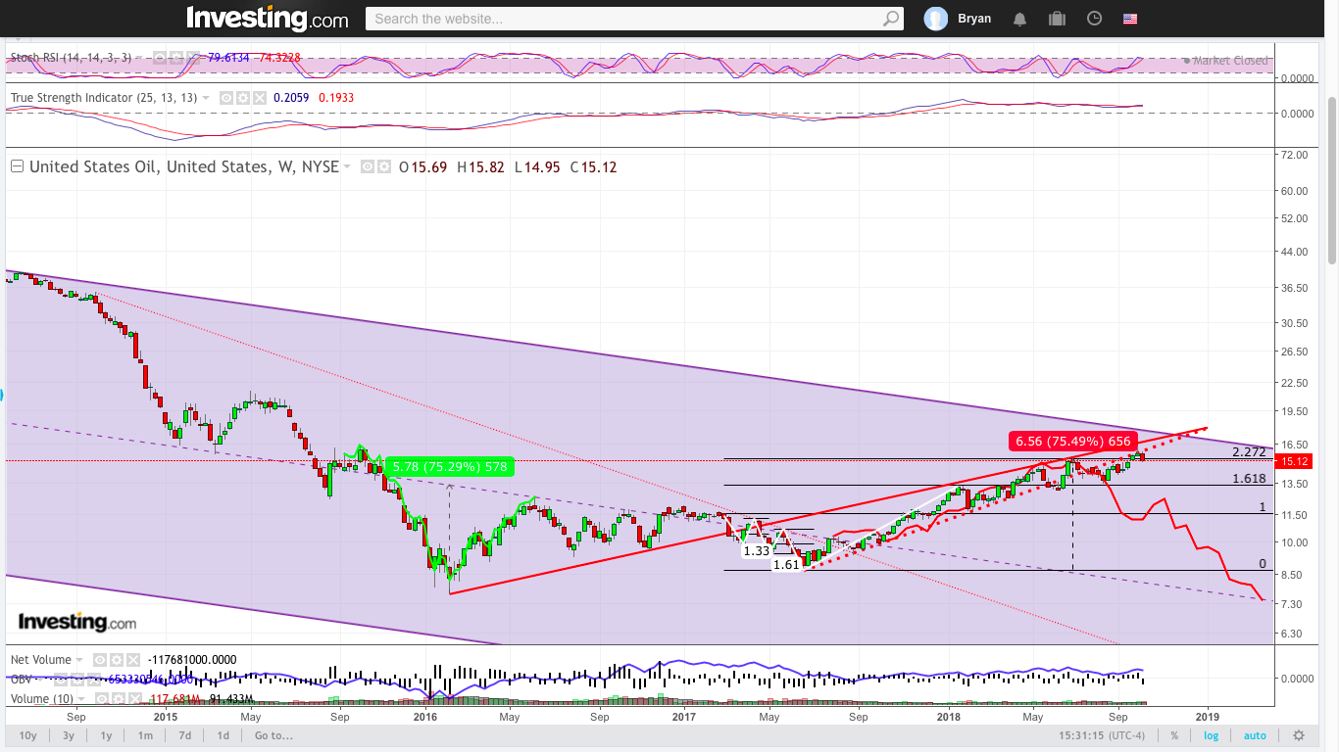Hide the Net Volume indicator with its eye icon

click(100, 660)
